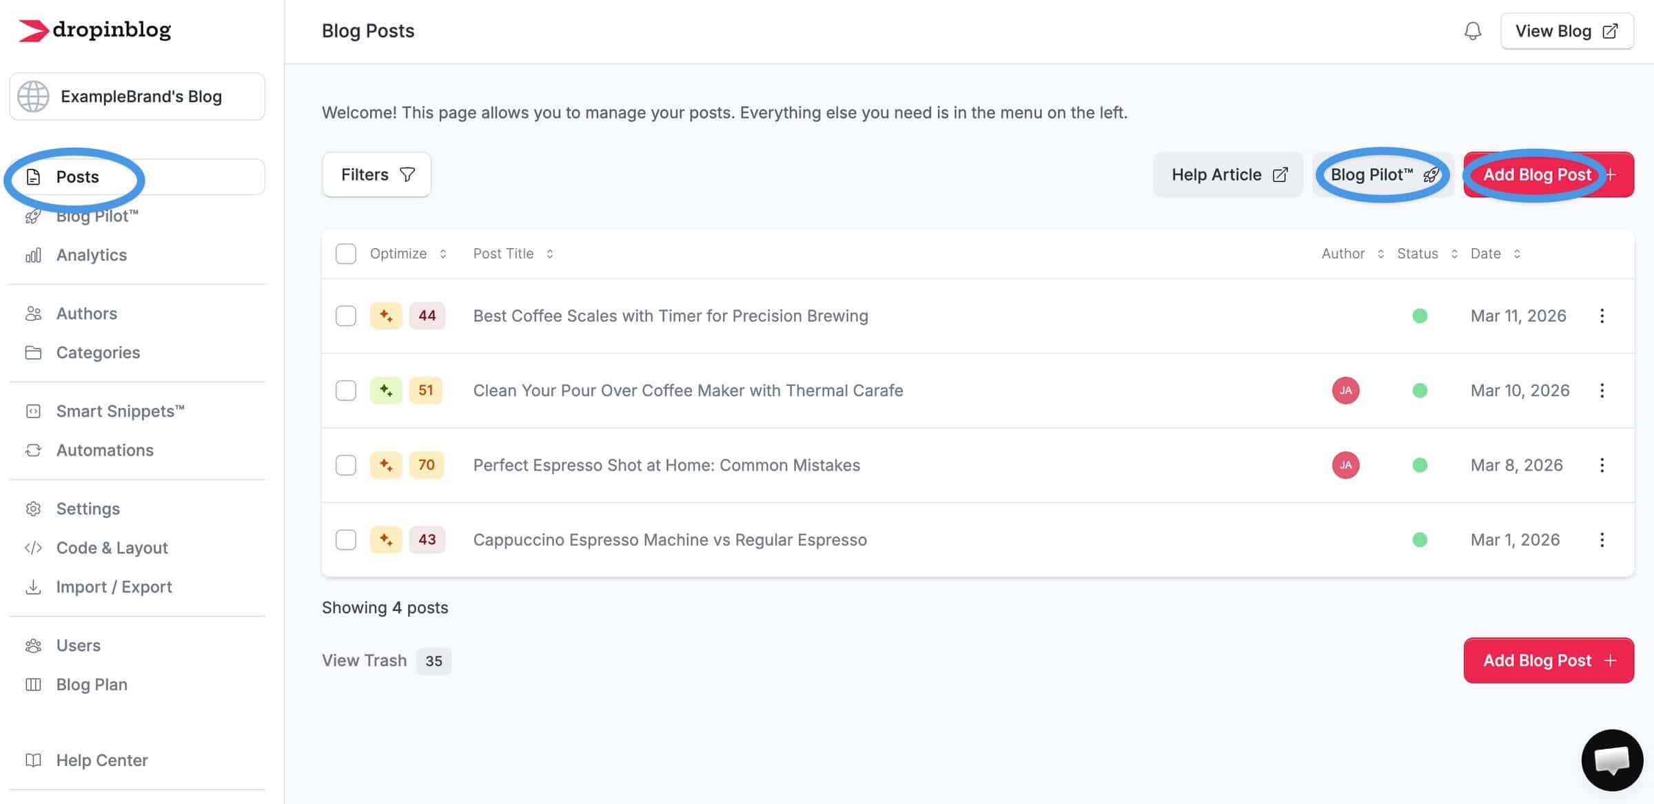Click green status dot for Cappuccino Espresso Machine post
Screen dimensions: 1654x804
click(1420, 539)
